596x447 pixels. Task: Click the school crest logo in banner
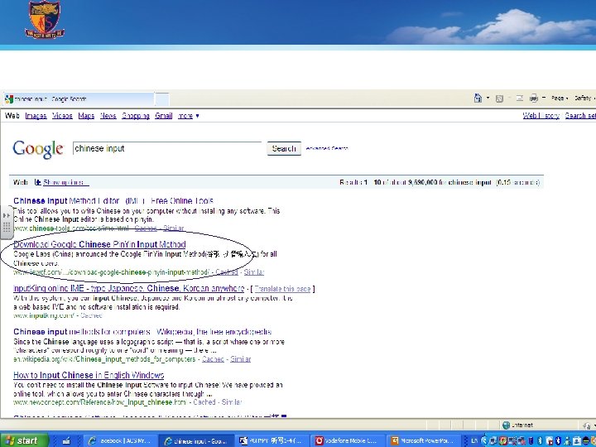(45, 19)
